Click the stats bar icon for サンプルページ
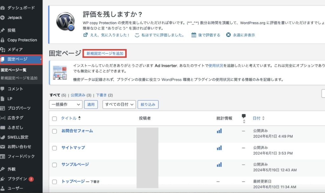The image size is (325, 193). pos(219,165)
